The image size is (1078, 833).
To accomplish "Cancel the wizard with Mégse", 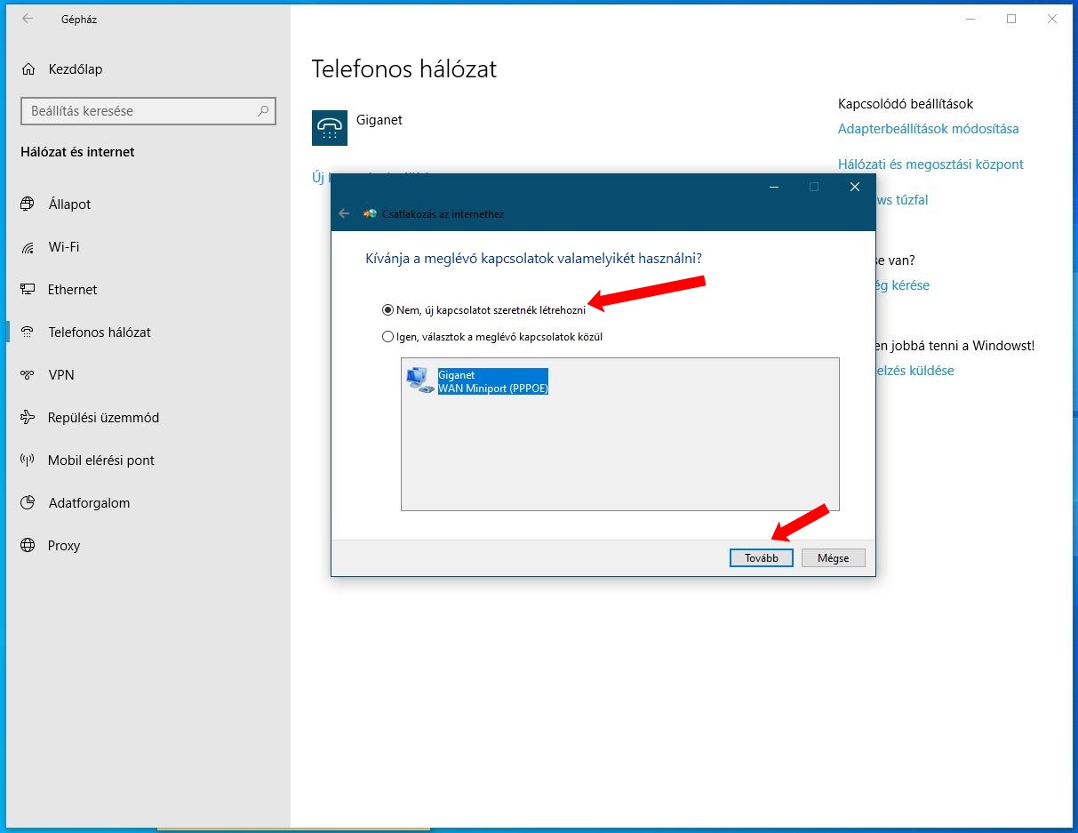I will tap(833, 558).
